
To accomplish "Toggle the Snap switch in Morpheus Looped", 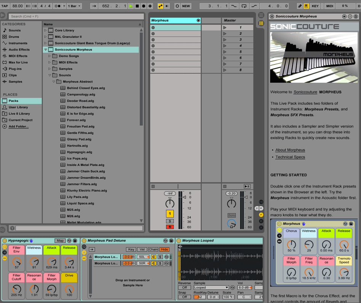I will tap(184, 297).
